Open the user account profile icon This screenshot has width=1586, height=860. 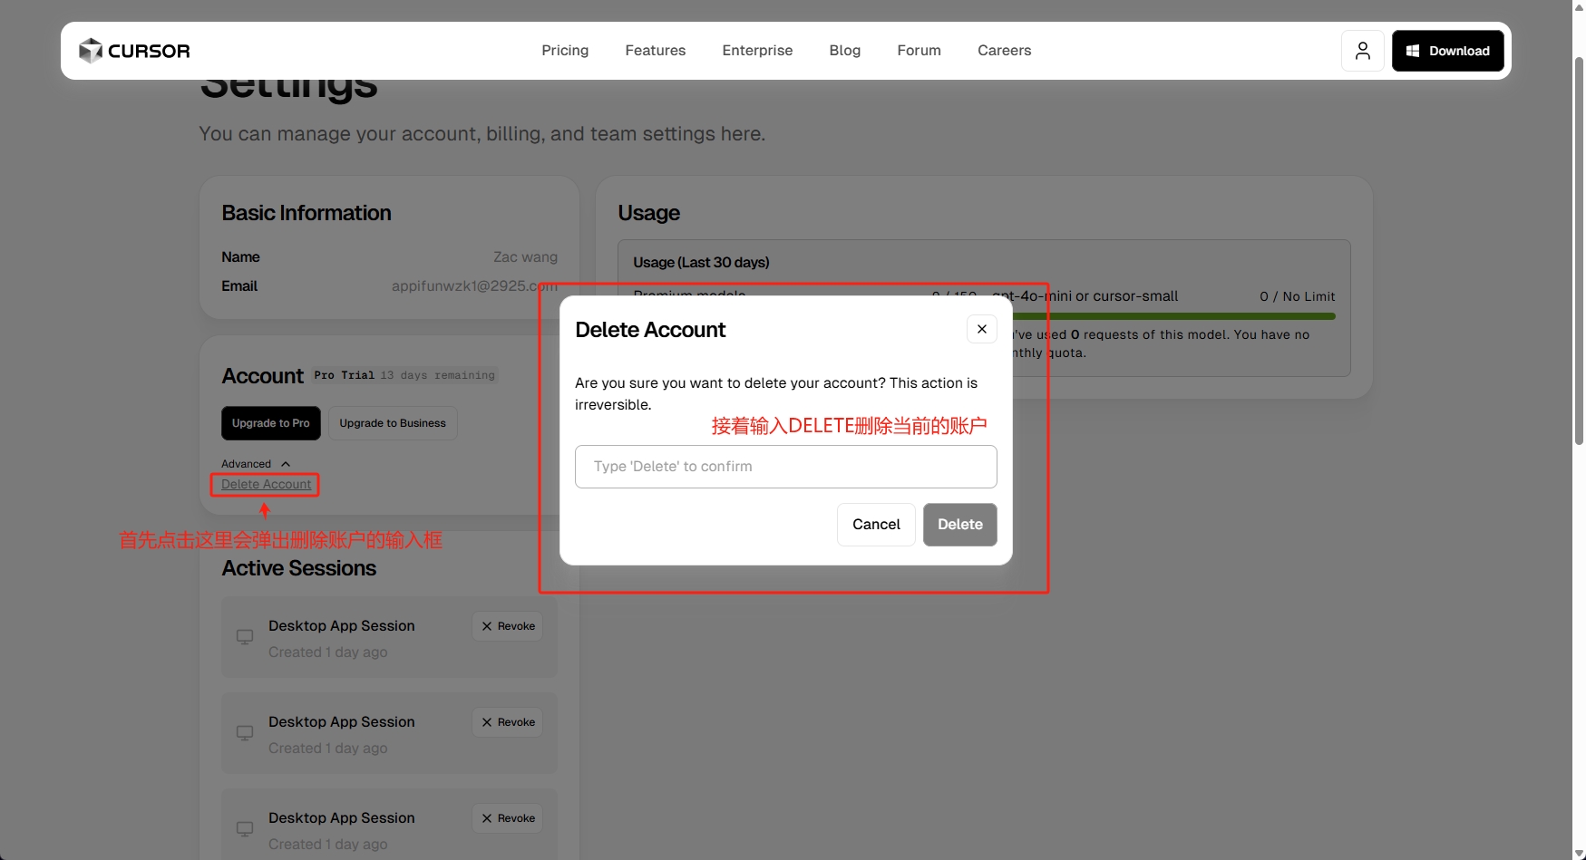pyautogui.click(x=1363, y=51)
